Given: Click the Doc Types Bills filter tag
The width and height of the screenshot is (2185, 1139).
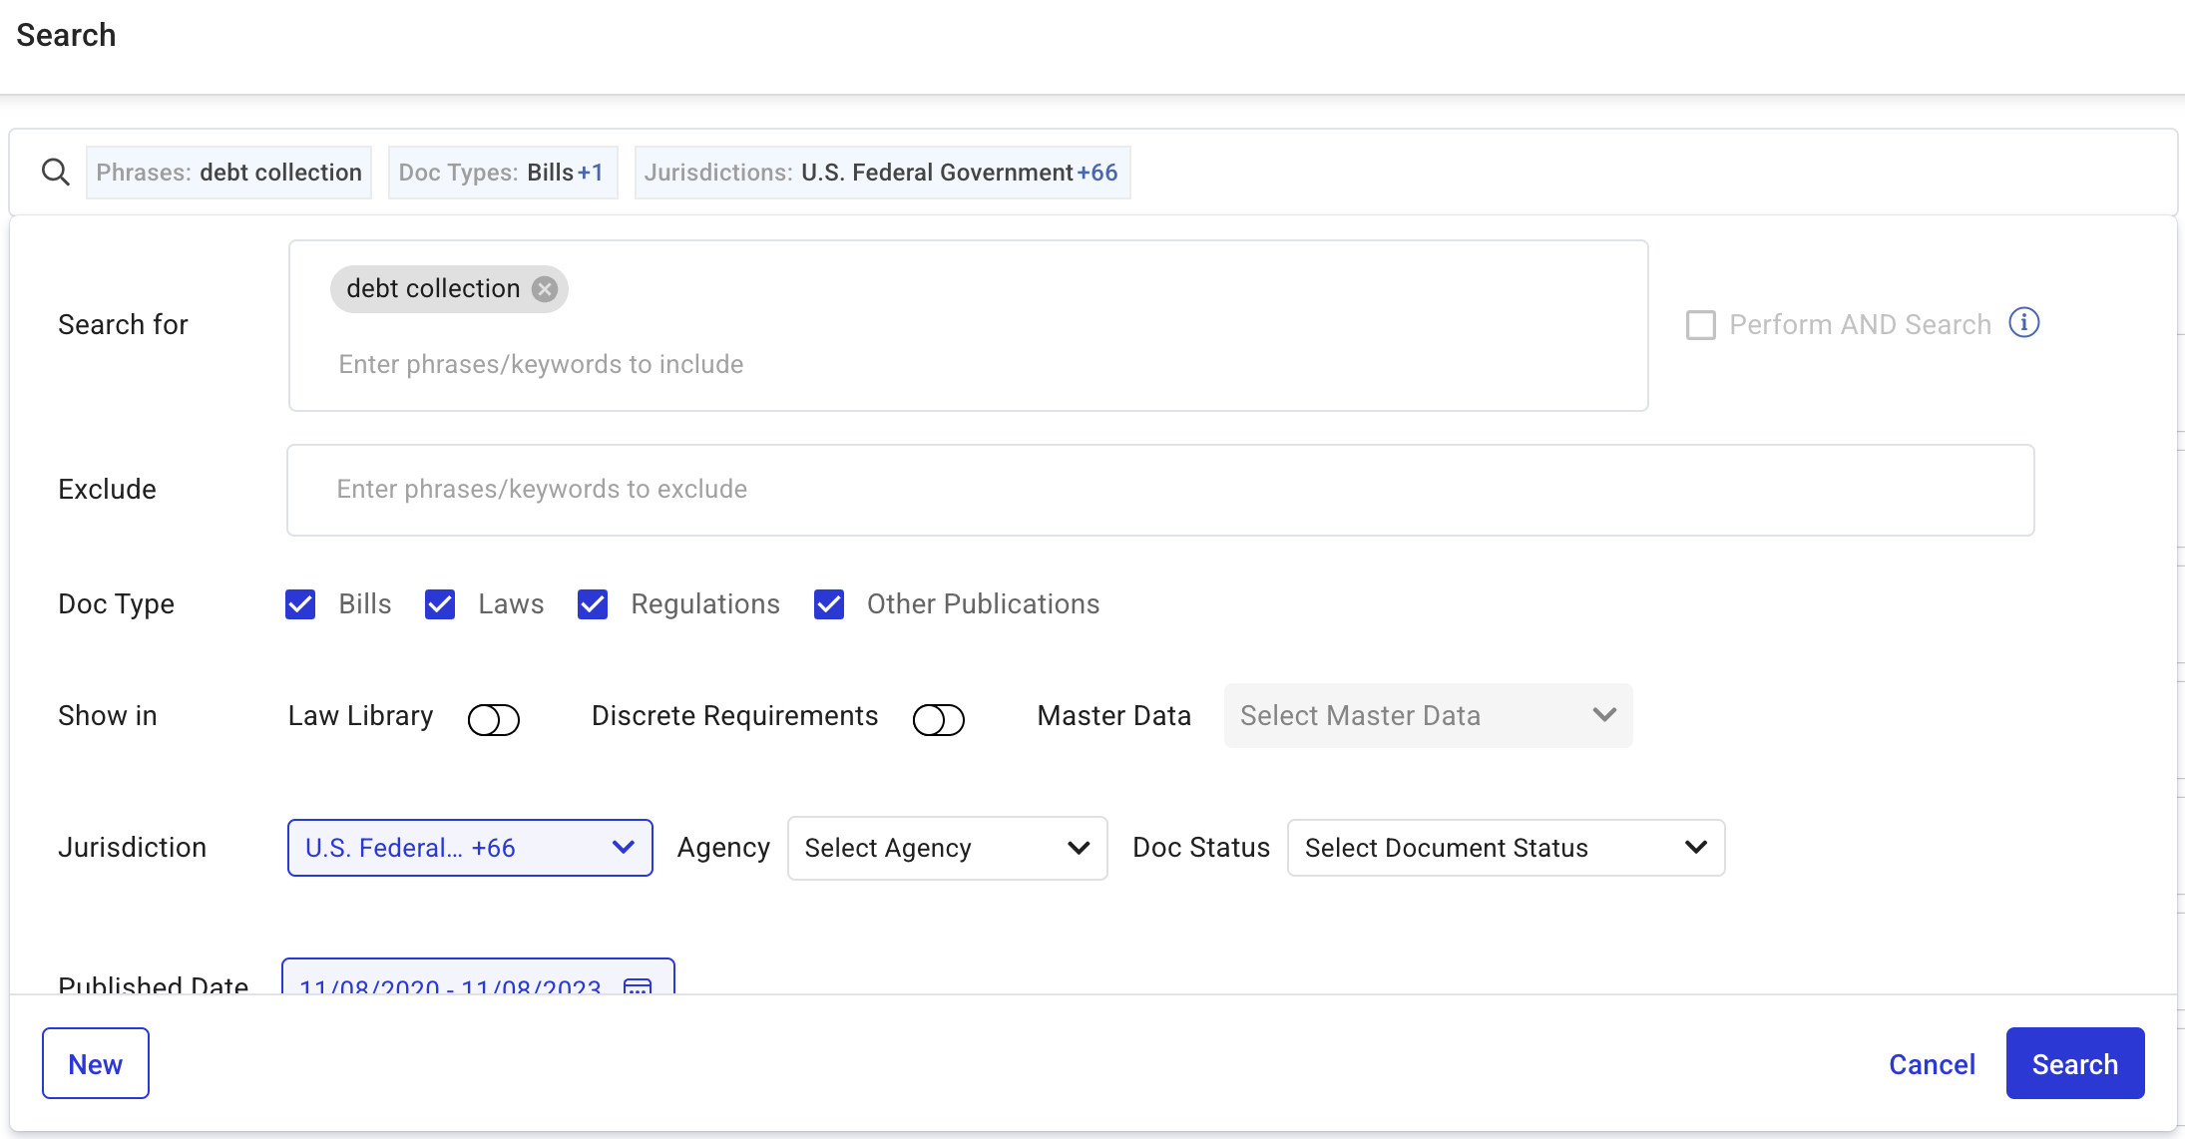Looking at the screenshot, I should coord(502,173).
